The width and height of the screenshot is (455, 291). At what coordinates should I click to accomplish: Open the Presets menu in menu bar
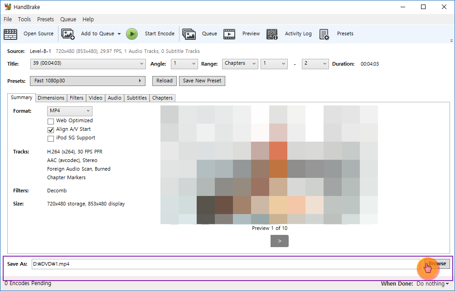pyautogui.click(x=46, y=19)
